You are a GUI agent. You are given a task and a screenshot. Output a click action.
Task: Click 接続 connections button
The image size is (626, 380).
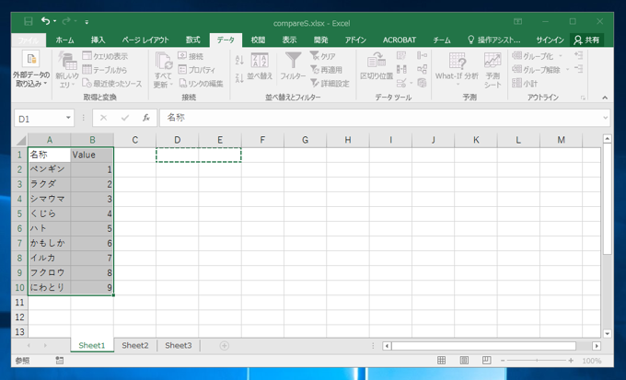[191, 56]
